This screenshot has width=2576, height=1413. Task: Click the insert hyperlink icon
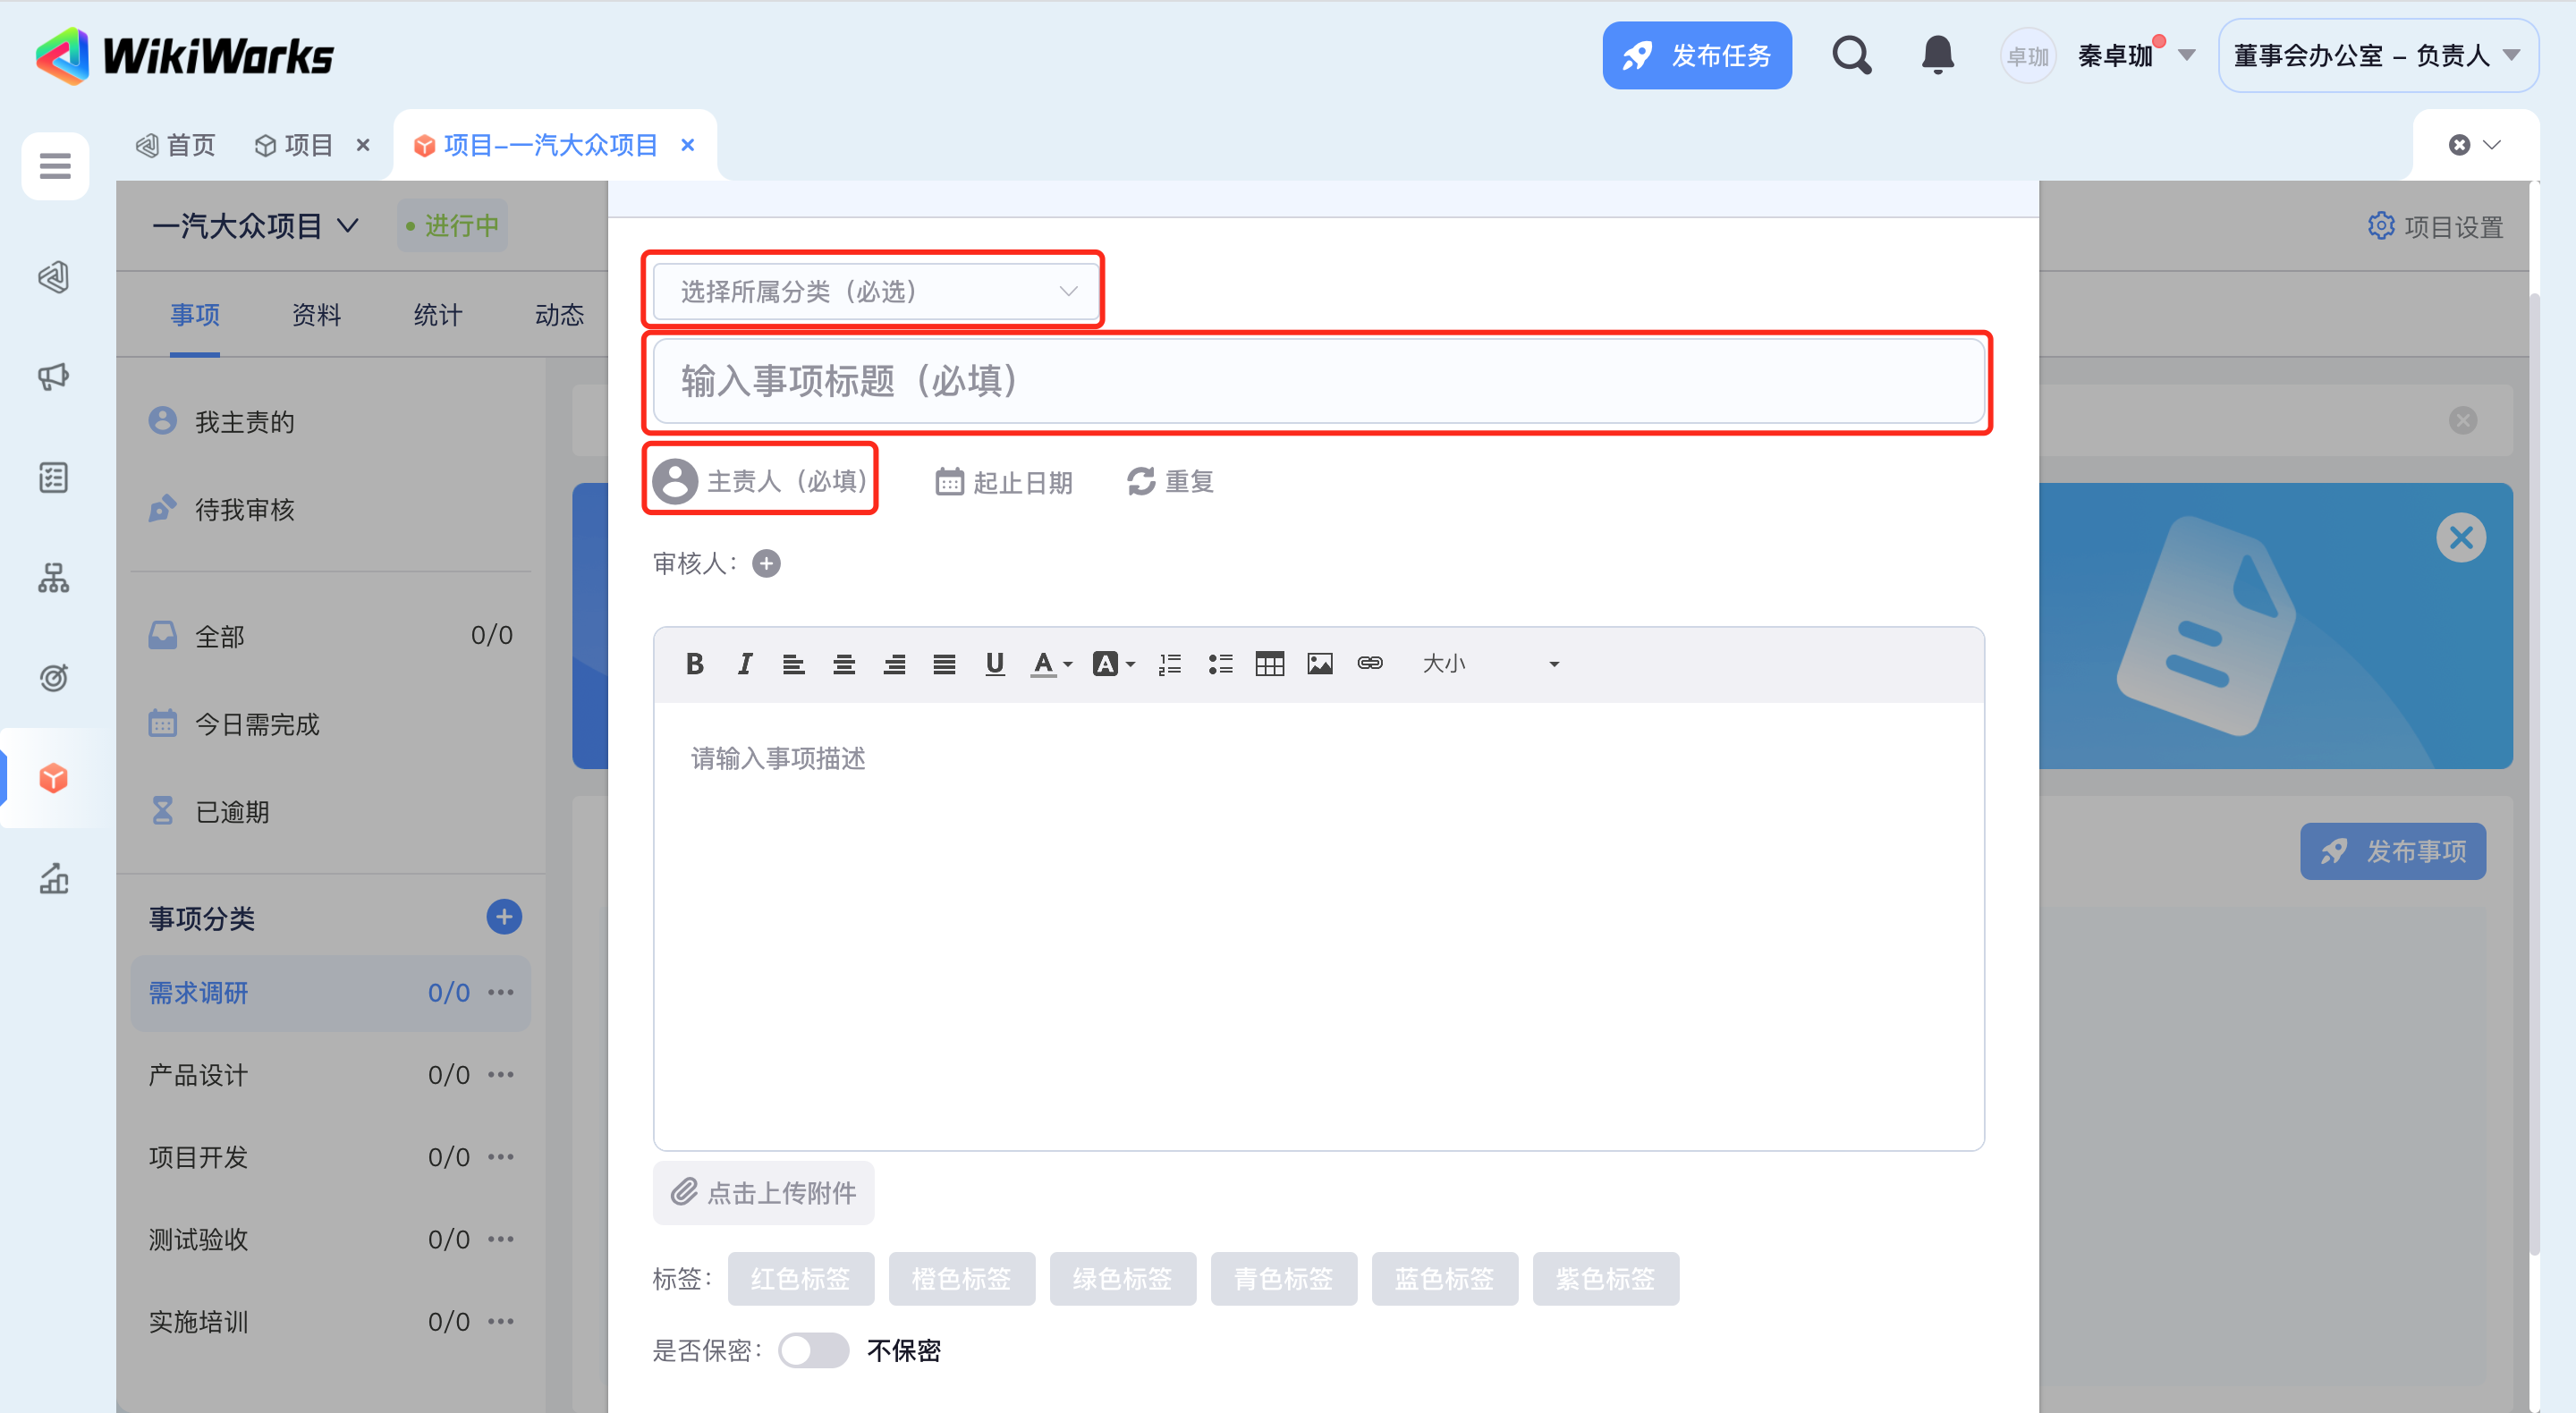tap(1369, 664)
